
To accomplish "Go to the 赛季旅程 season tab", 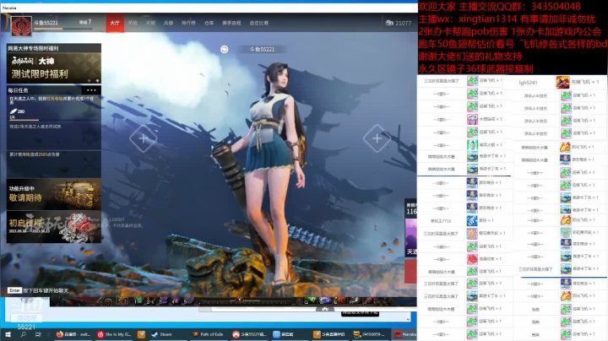I will point(231,23).
